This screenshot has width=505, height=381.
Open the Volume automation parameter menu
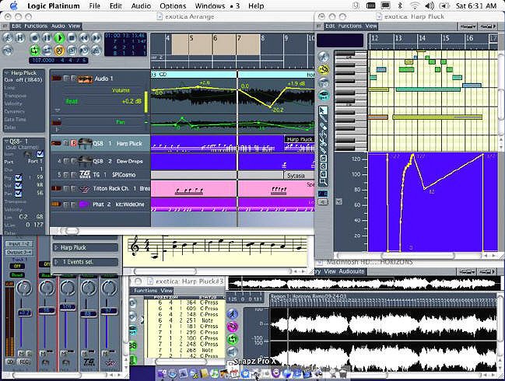click(x=121, y=90)
